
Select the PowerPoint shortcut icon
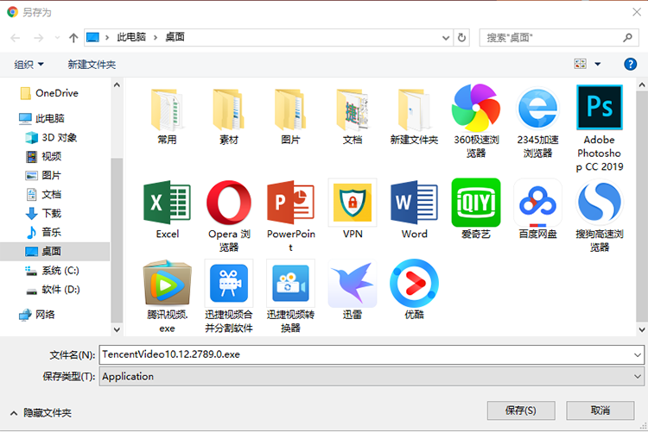point(290,202)
